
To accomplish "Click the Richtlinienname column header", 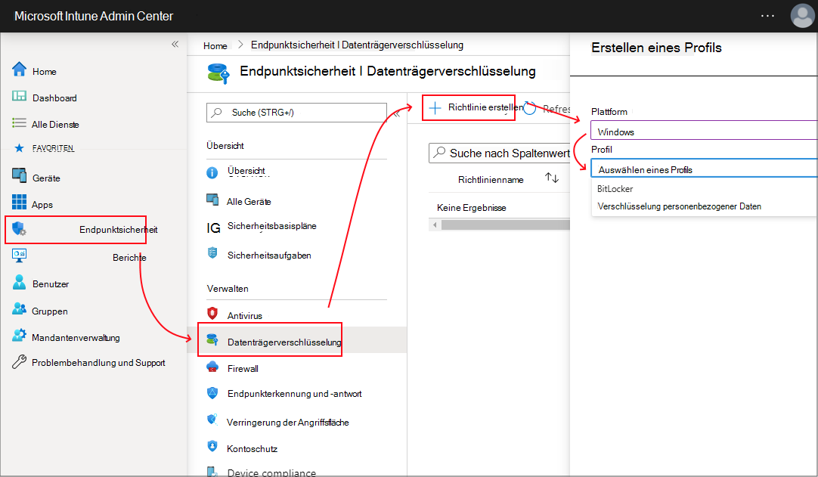I will 491,179.
